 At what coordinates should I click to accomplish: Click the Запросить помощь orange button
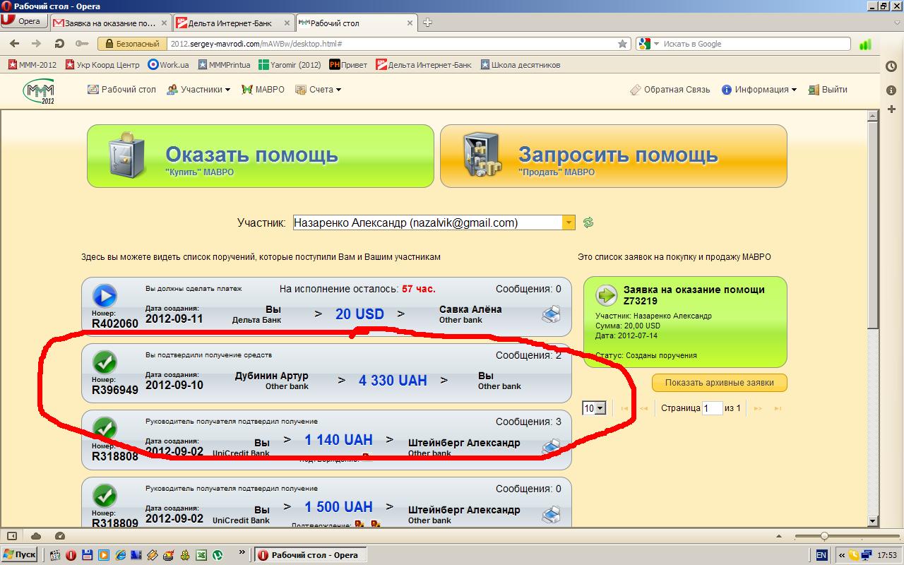614,156
